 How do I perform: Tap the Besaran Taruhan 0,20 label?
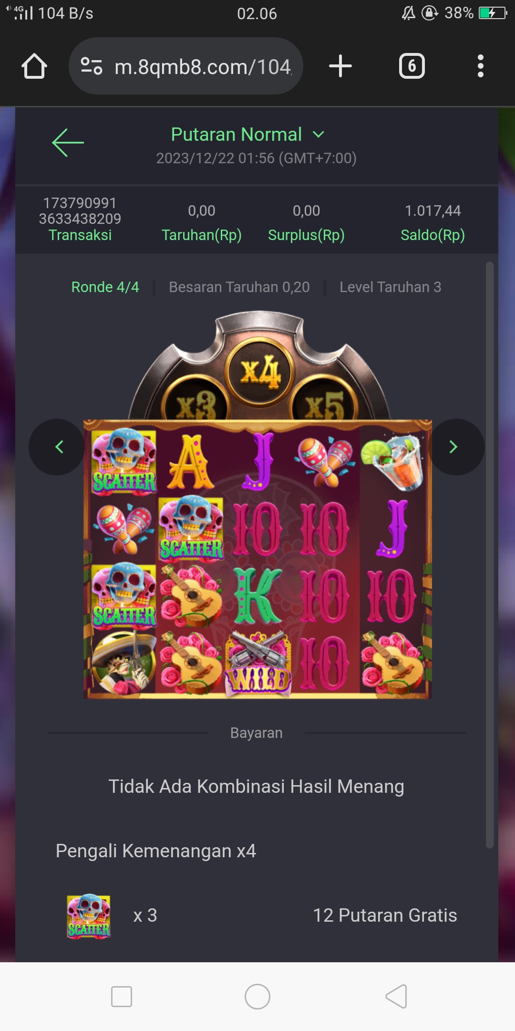pyautogui.click(x=239, y=287)
